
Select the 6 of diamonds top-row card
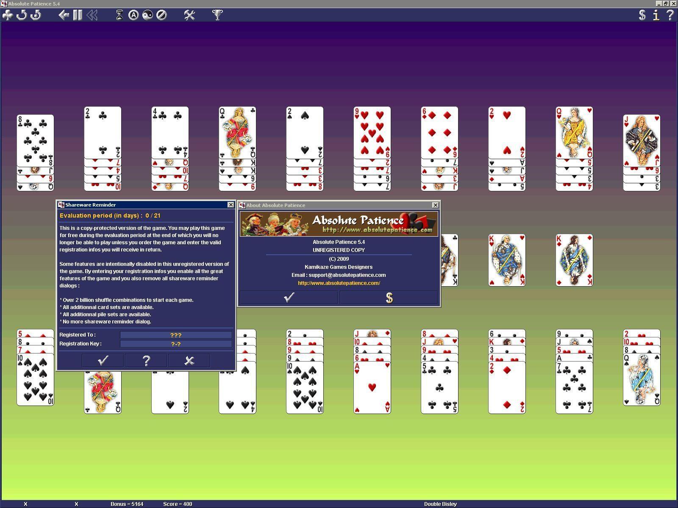pyautogui.click(x=439, y=133)
